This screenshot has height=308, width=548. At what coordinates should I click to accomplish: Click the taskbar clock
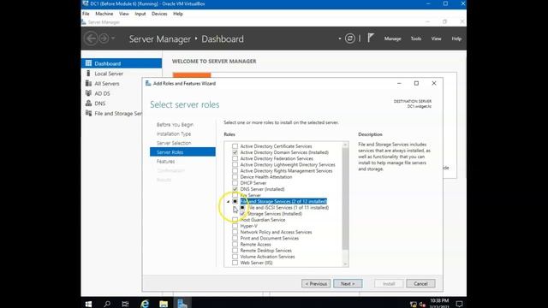click(439, 304)
